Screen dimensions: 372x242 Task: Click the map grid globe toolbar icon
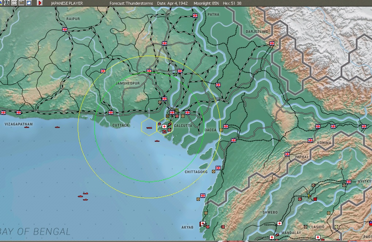pyautogui.click(x=7, y=3)
